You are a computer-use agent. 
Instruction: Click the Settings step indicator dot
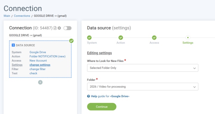[188, 38]
